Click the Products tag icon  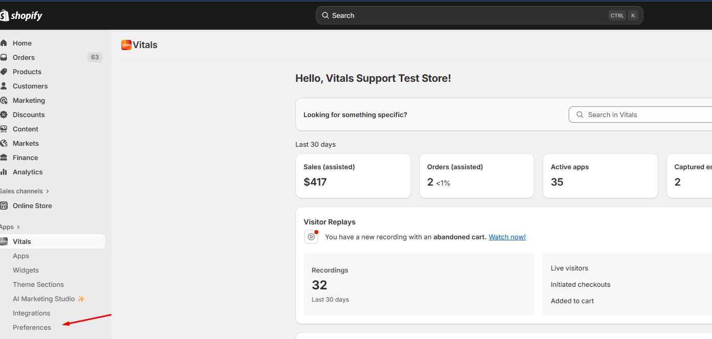4,72
